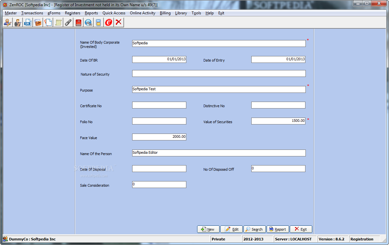The height and width of the screenshot is (245, 389).
Task: Click the New button
Action: (x=208, y=229)
